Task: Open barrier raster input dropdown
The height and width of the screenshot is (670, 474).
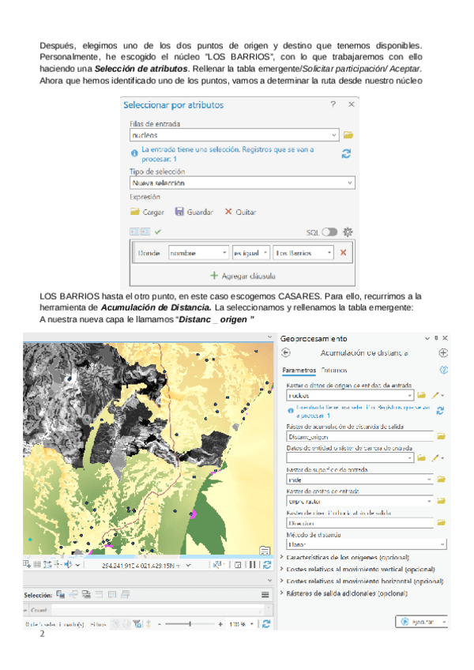Action: pyautogui.click(x=410, y=457)
